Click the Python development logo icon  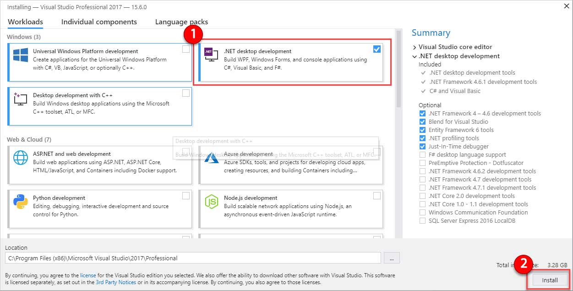pyautogui.click(x=21, y=202)
